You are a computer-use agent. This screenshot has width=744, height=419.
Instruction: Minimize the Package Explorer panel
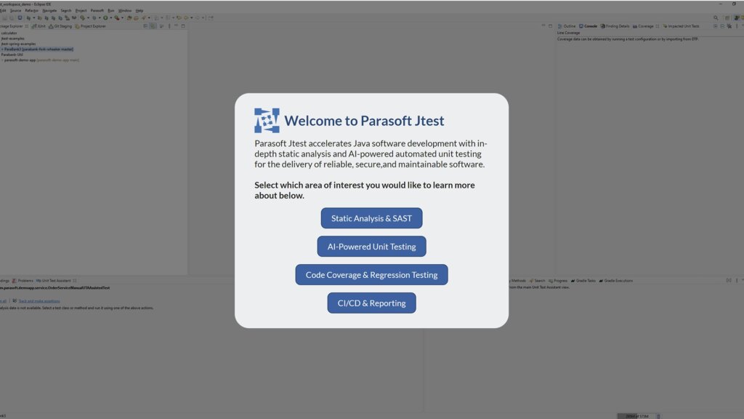176,25
